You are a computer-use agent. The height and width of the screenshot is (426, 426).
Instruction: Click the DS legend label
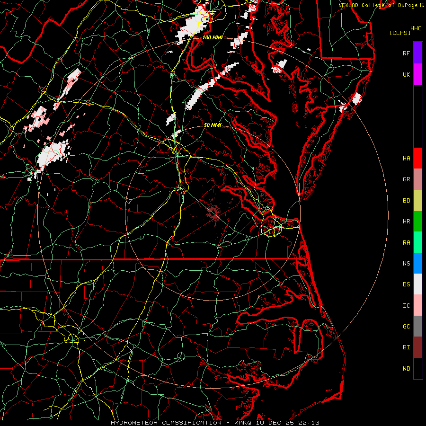(x=406, y=284)
